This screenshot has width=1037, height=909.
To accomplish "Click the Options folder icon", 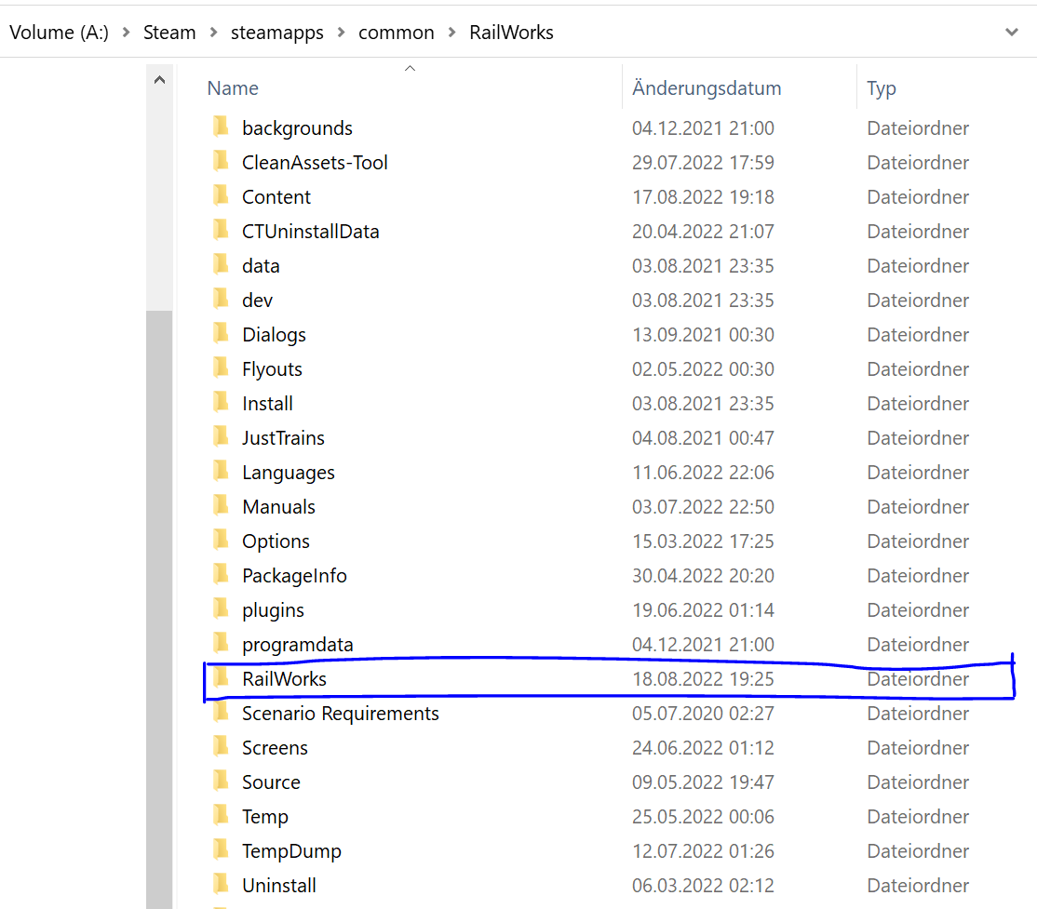I will tap(221, 538).
